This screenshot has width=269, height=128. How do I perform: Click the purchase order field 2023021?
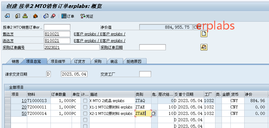click(x=72, y=47)
